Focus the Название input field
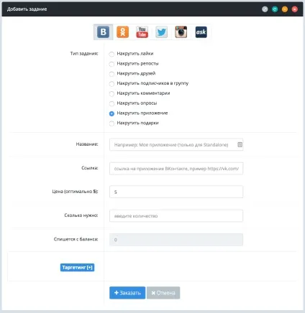The height and width of the screenshot is (313, 305). [176, 144]
